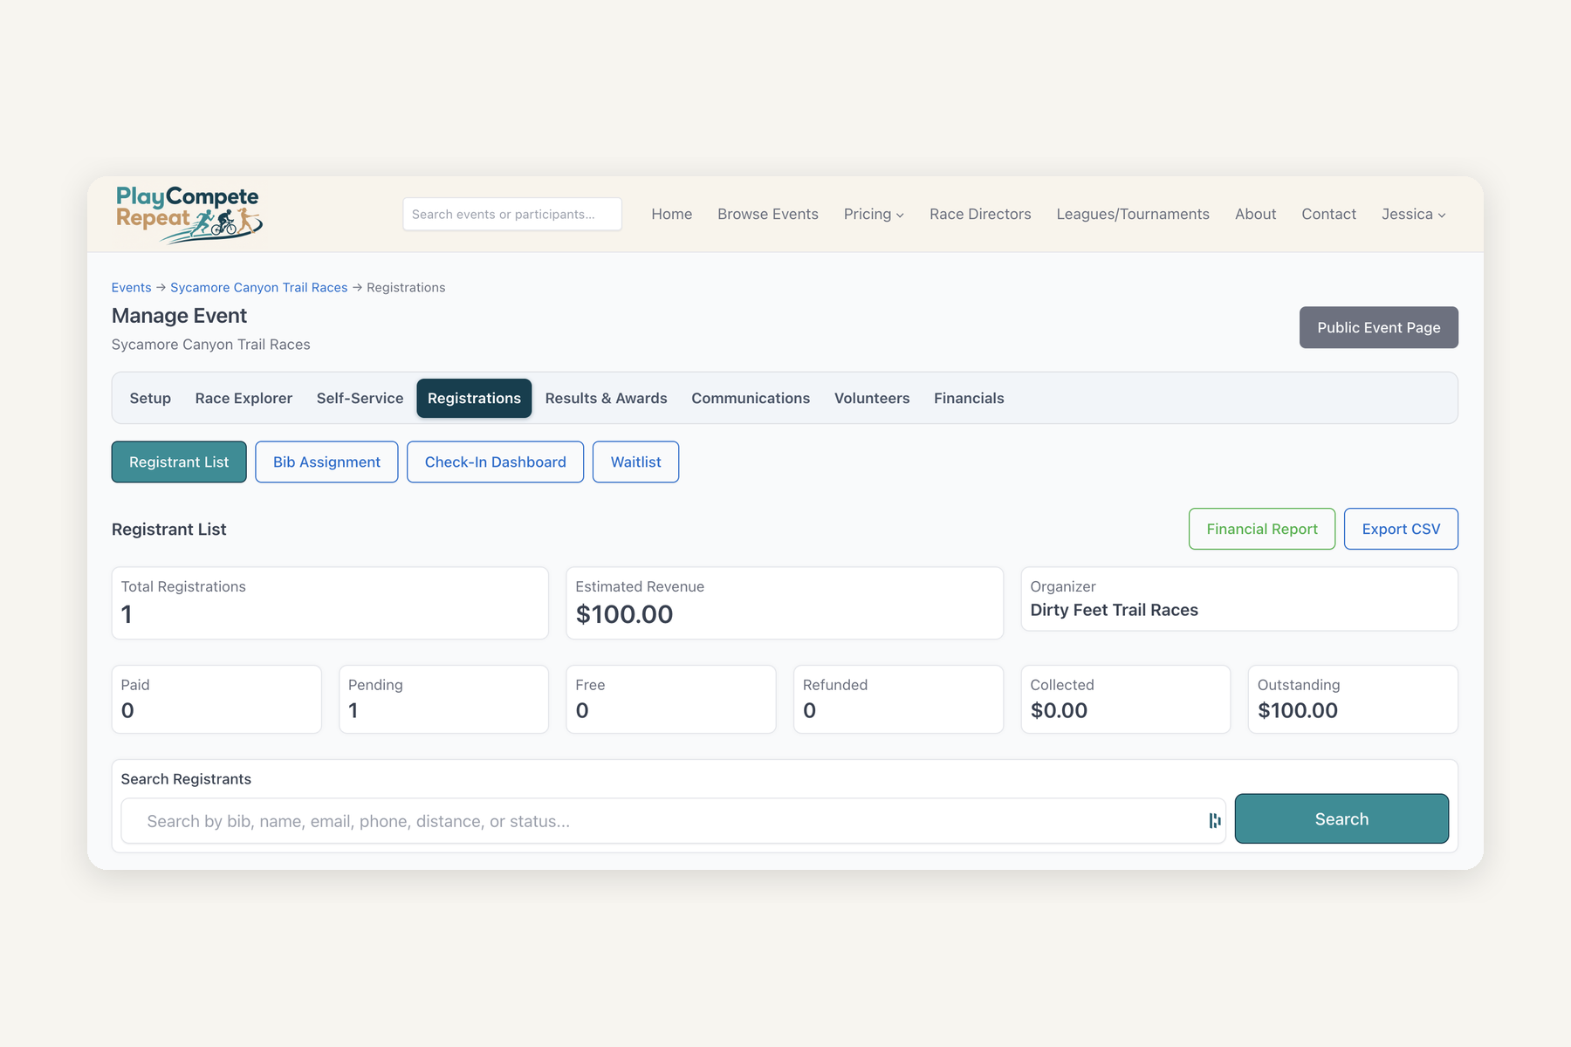Click the password manager icon in search field

click(x=1214, y=820)
